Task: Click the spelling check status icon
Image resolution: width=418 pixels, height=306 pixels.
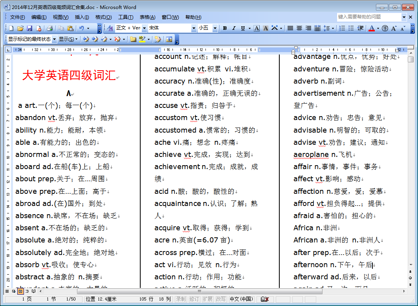Action: pyautogui.click(x=265, y=299)
